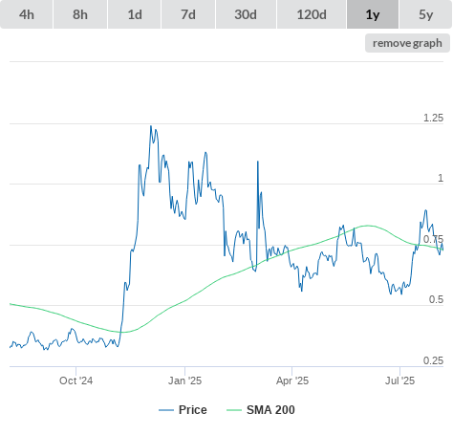Screen dimensions: 453x435
Task: Switch chart to the 120d range
Action: [x=312, y=14]
